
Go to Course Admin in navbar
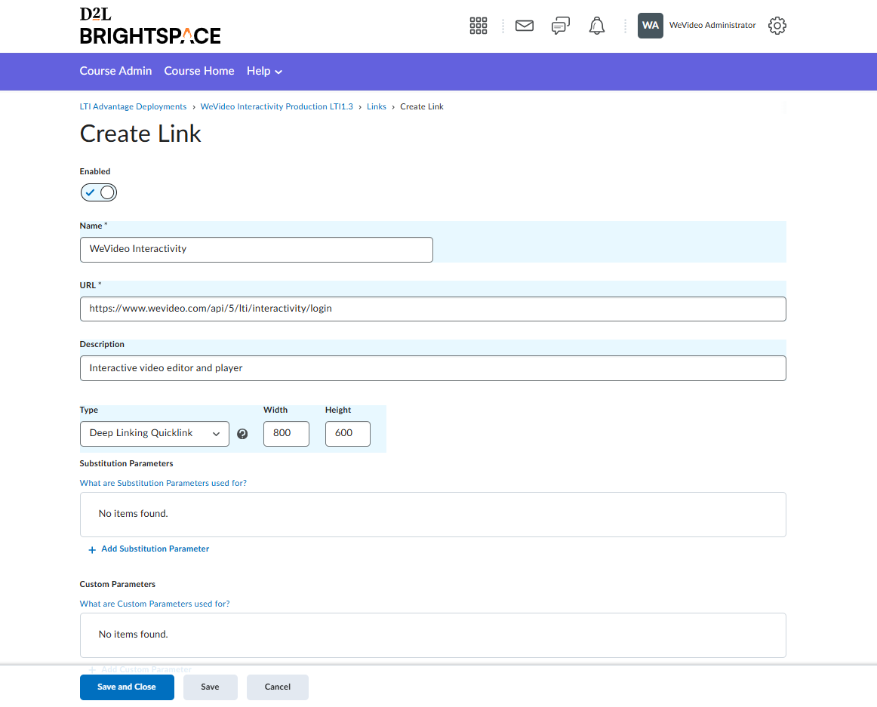pyautogui.click(x=115, y=71)
